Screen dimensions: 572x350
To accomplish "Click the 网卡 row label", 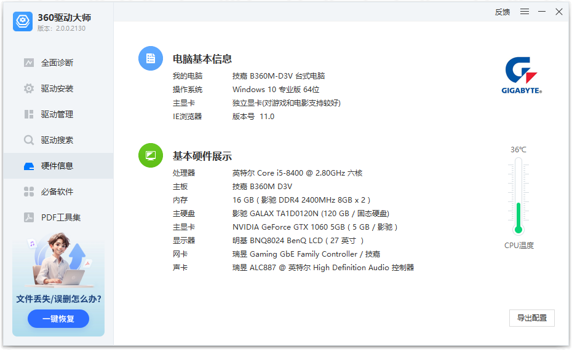I will (x=180, y=254).
